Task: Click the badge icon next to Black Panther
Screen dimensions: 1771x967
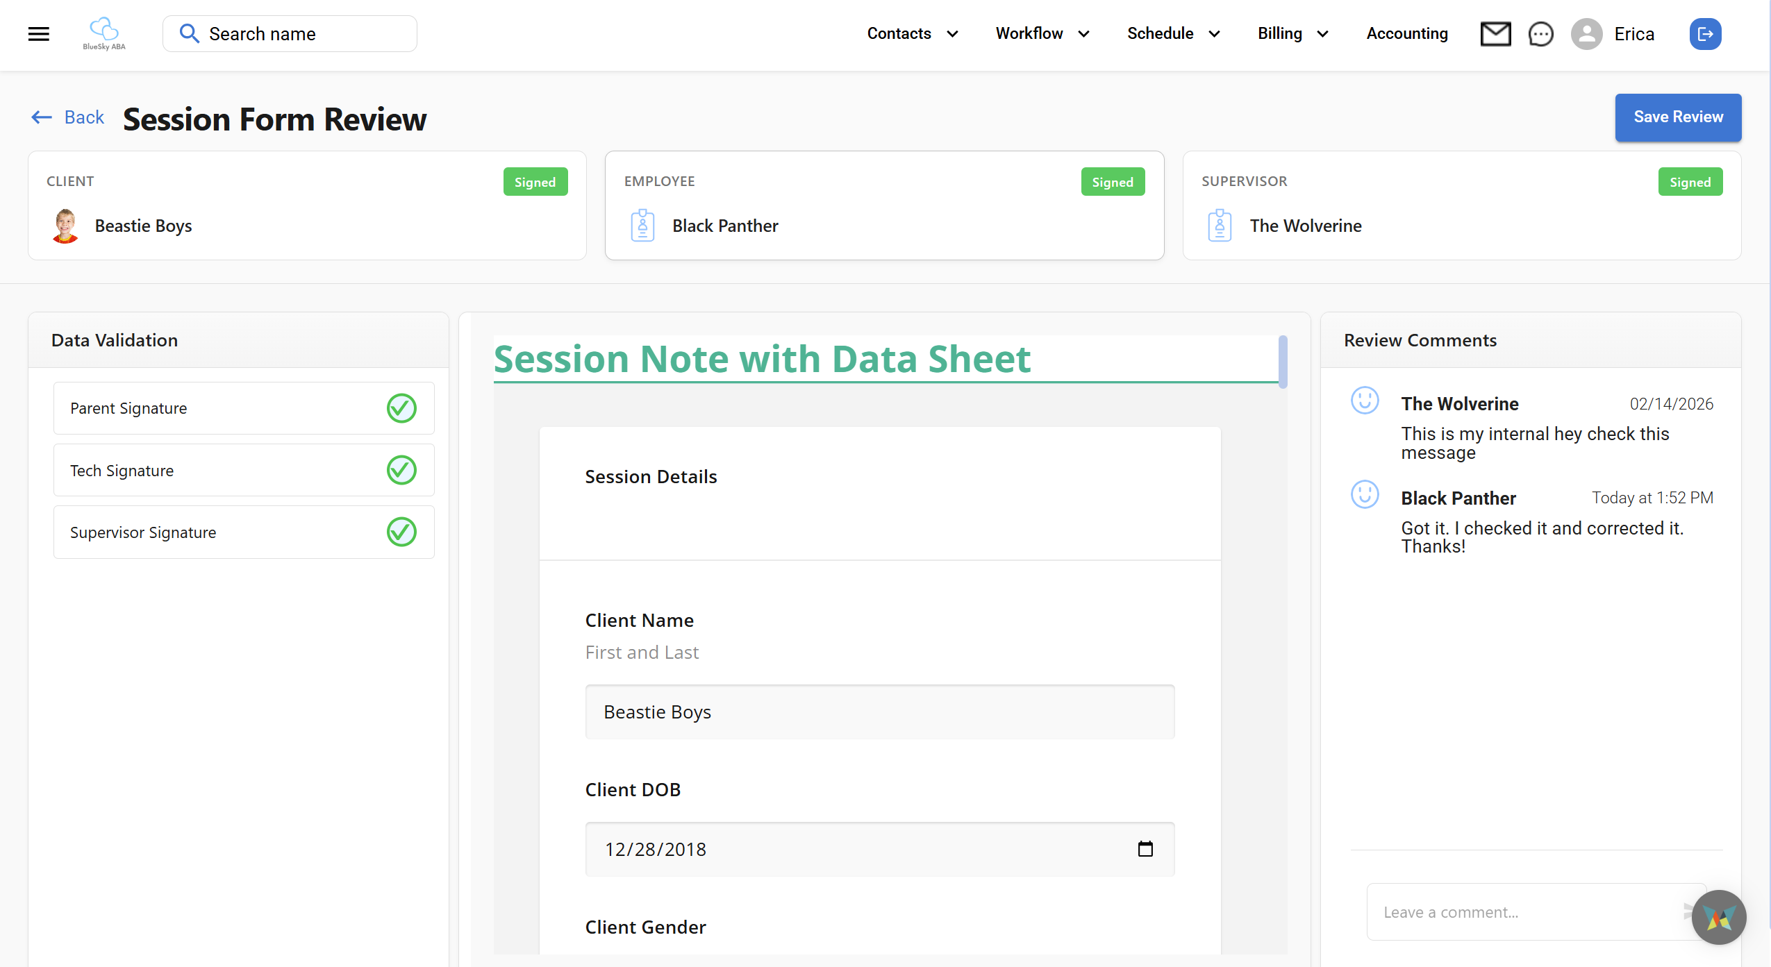Action: click(642, 225)
